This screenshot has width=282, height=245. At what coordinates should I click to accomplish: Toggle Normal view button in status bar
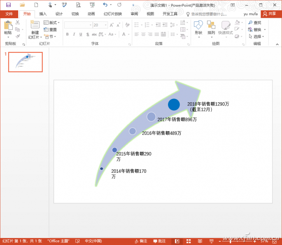[x=177, y=241]
